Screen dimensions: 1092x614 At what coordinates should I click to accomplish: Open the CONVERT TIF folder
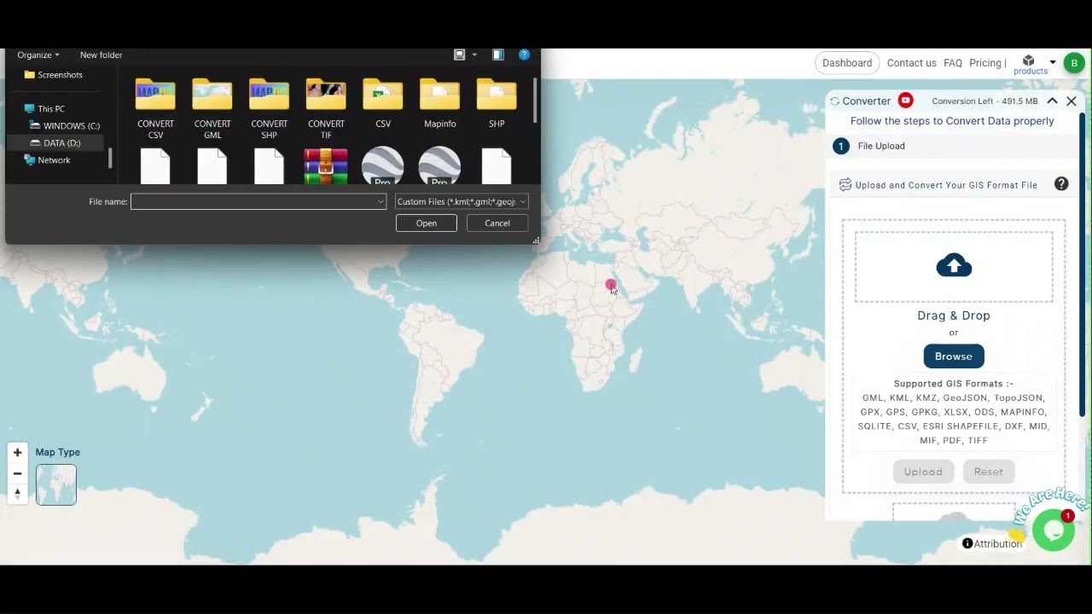point(326,108)
